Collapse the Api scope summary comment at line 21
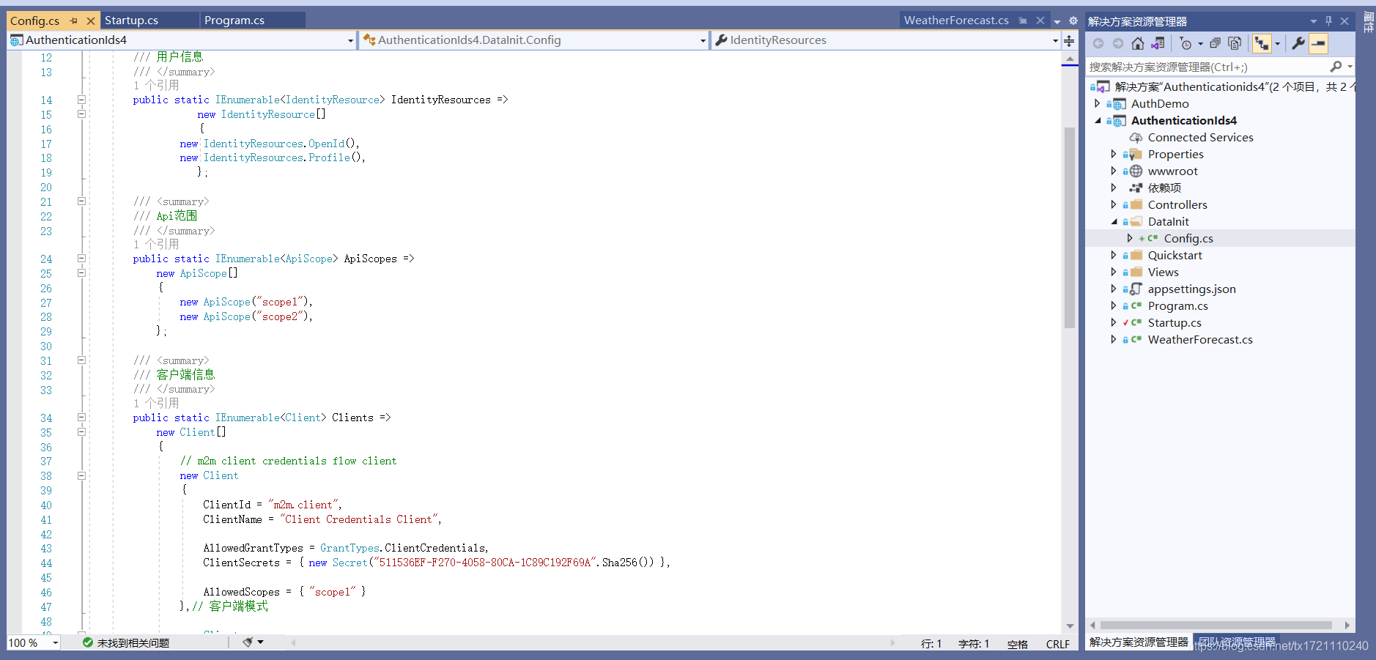Viewport: 1376px width, 660px height. click(x=81, y=201)
